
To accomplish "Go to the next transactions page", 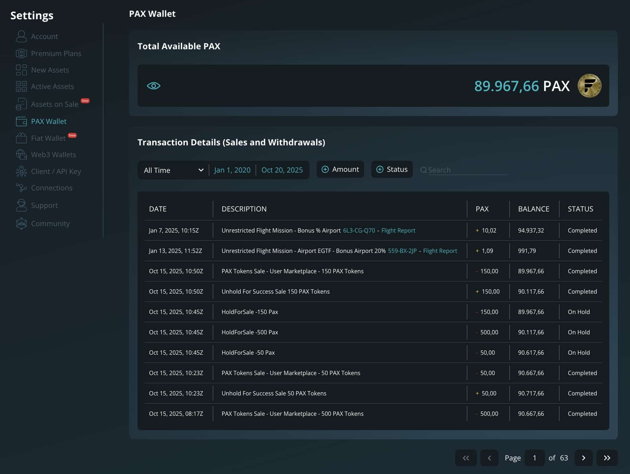I will tap(583, 458).
